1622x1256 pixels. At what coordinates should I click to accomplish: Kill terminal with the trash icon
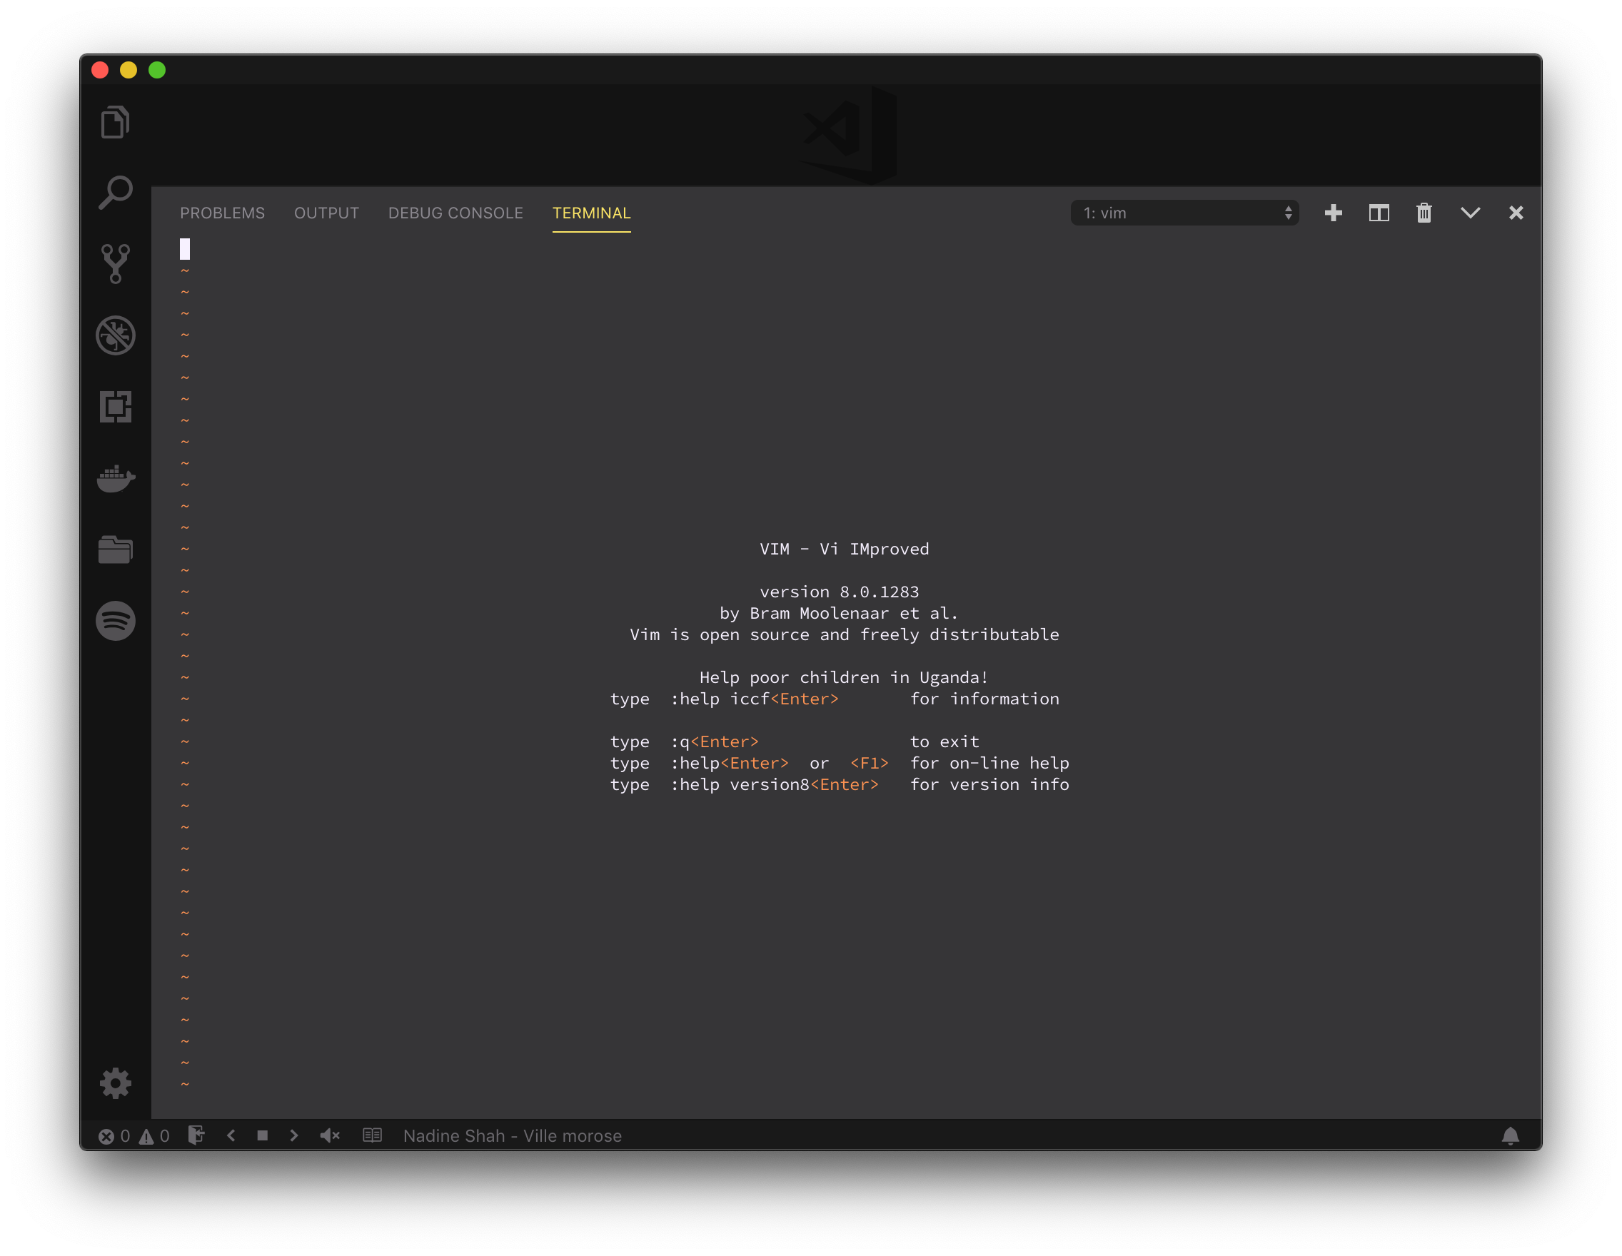1424,213
